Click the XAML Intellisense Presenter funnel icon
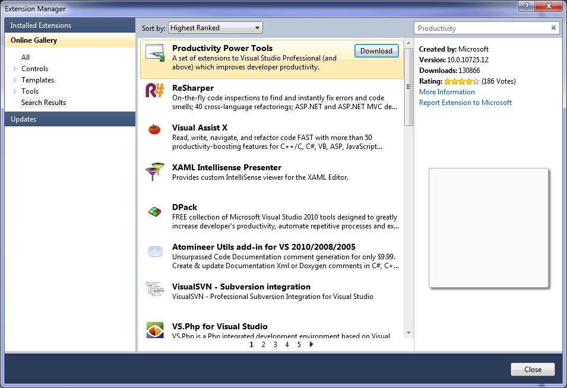The width and height of the screenshot is (567, 388). (155, 171)
